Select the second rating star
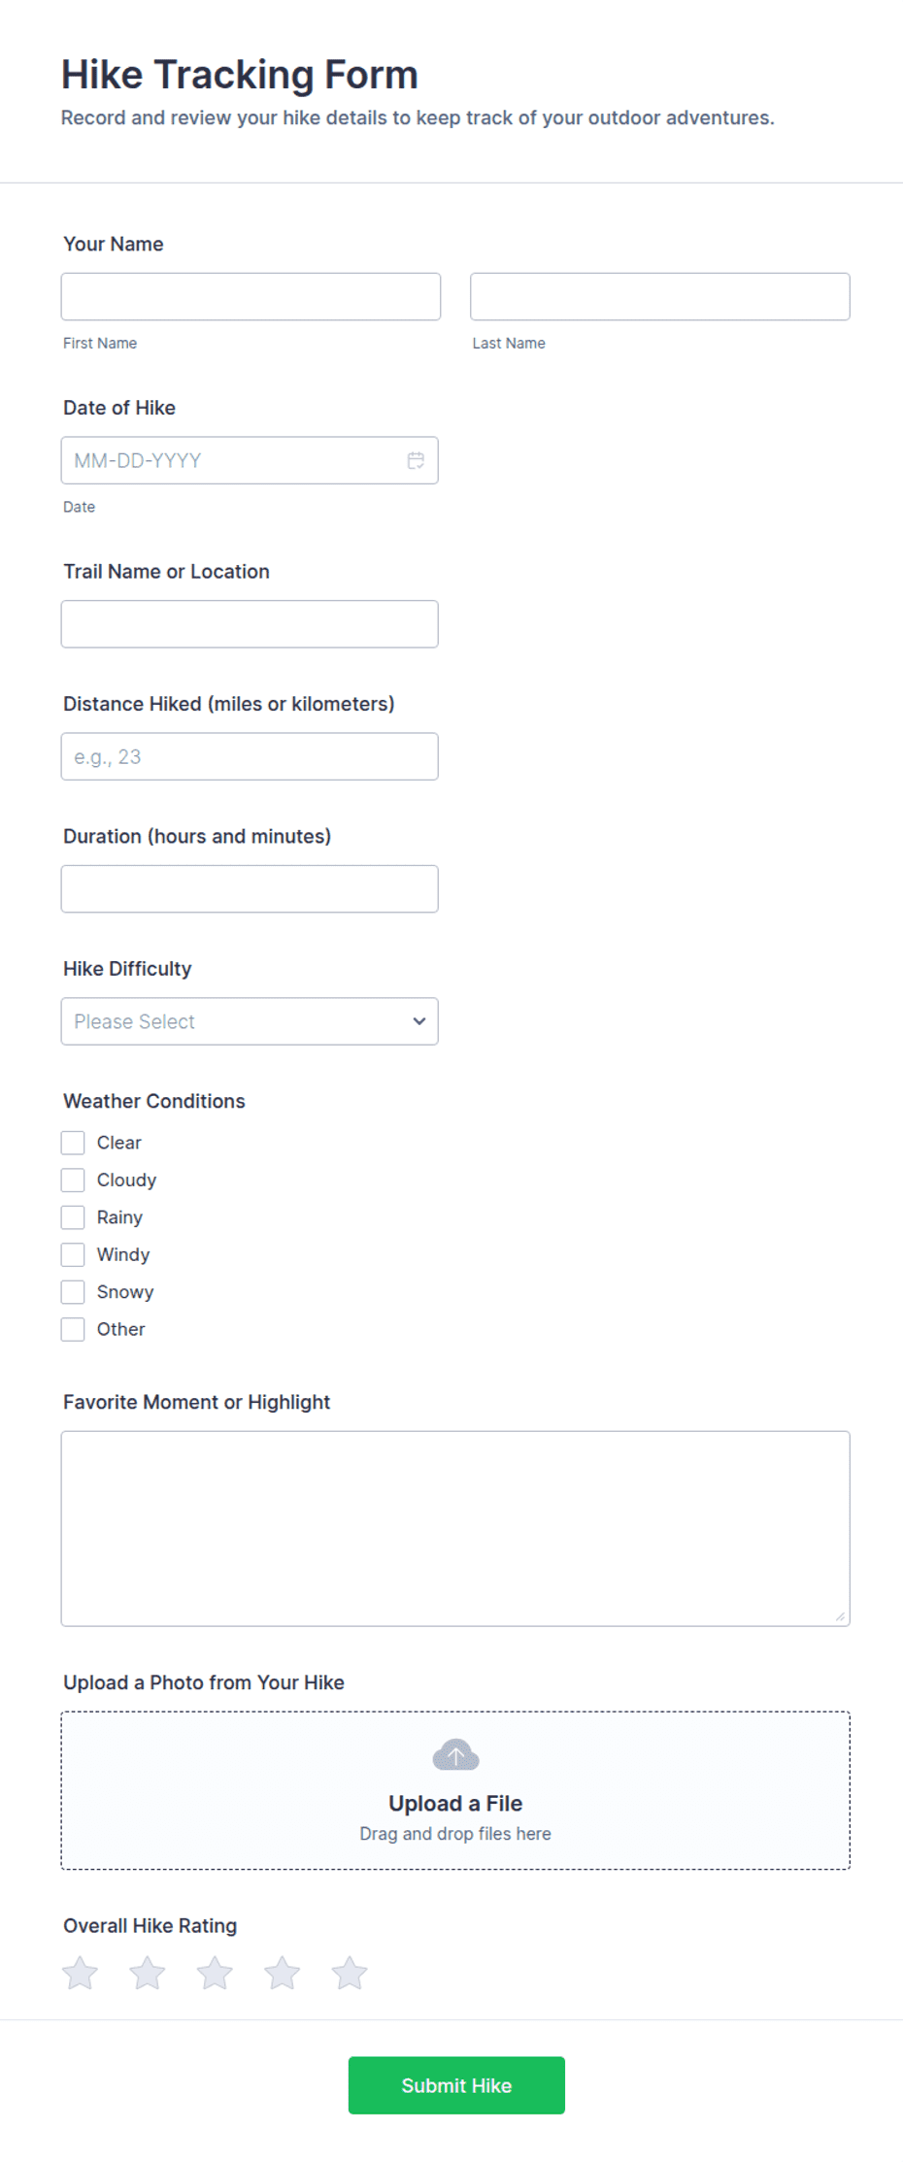The image size is (903, 2162). click(x=148, y=1973)
